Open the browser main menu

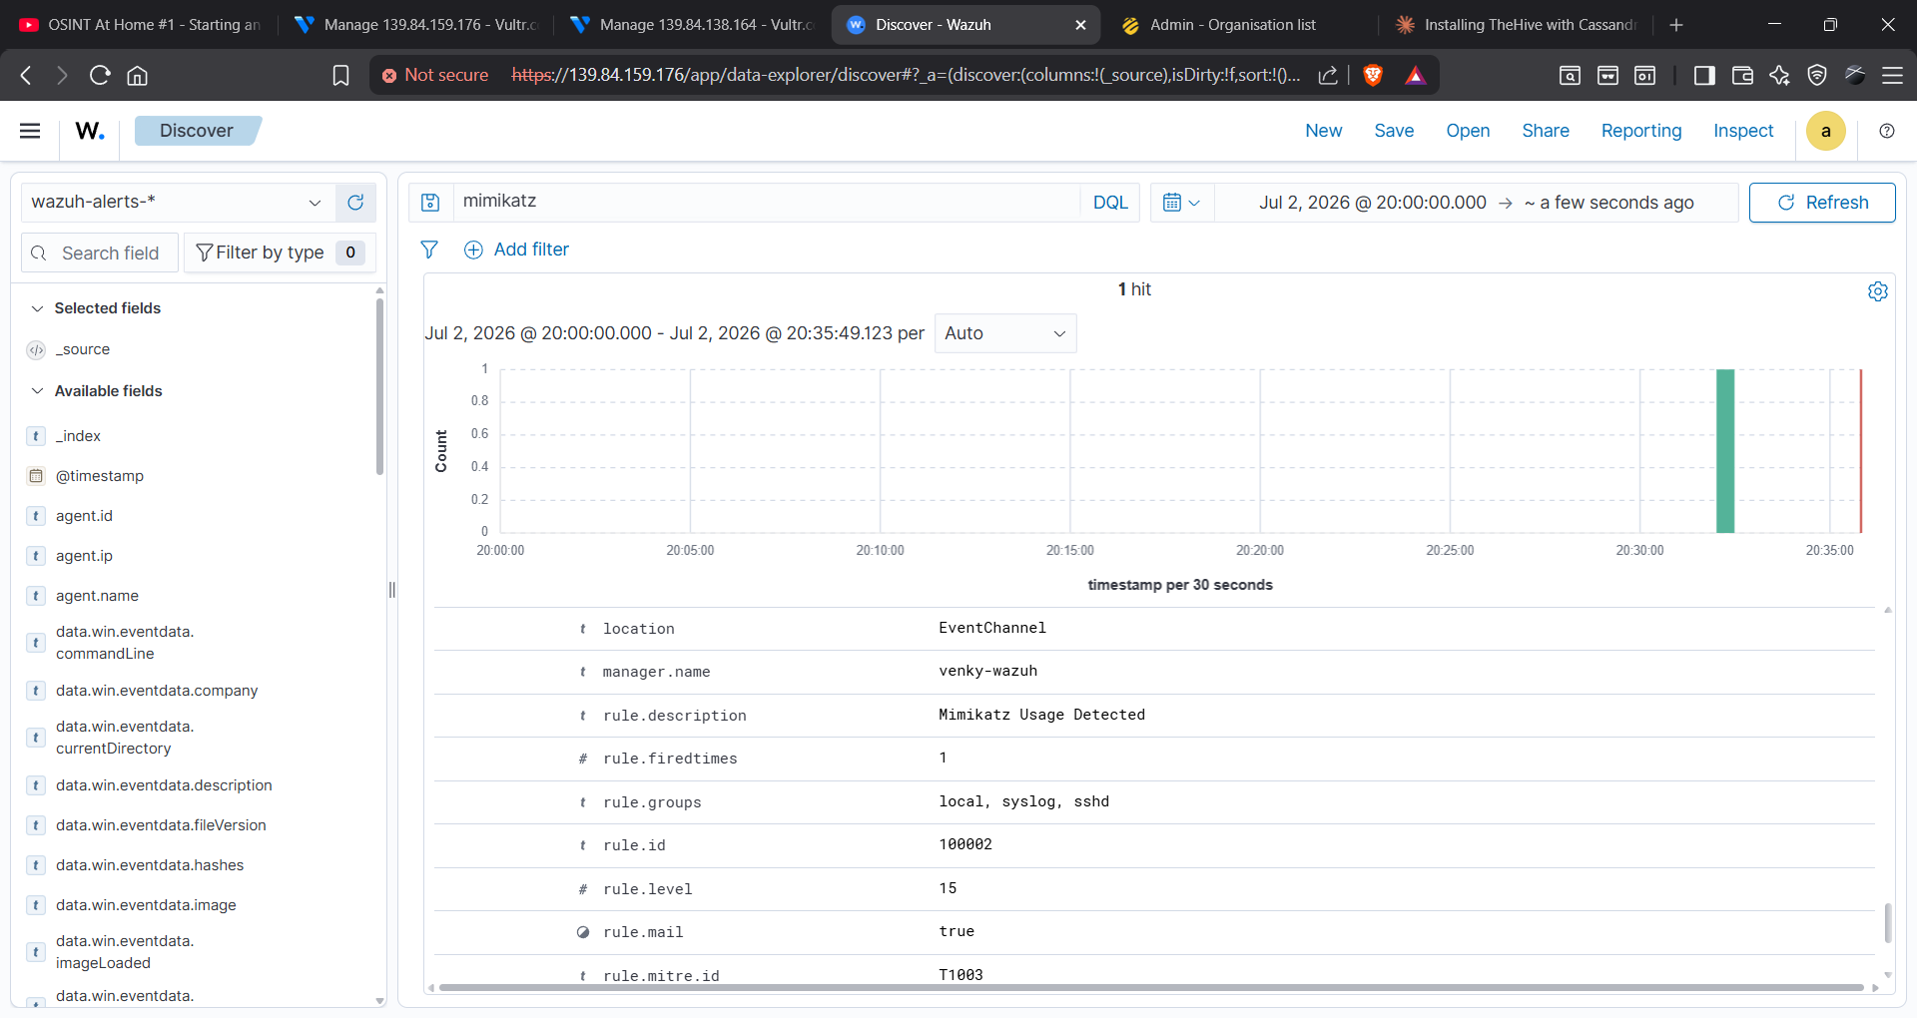[1892, 75]
